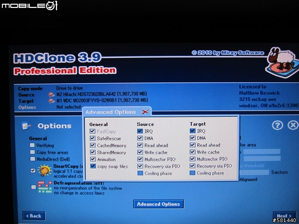
Task: Click the circular X exit icon
Action: coord(293,125)
